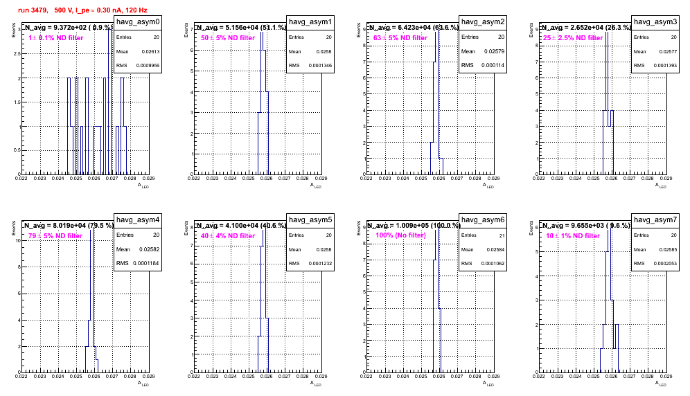Screen dimensions: 690x396
Task: Click RMS value 0.0001184 in havg_asym4
Action: coord(147,264)
